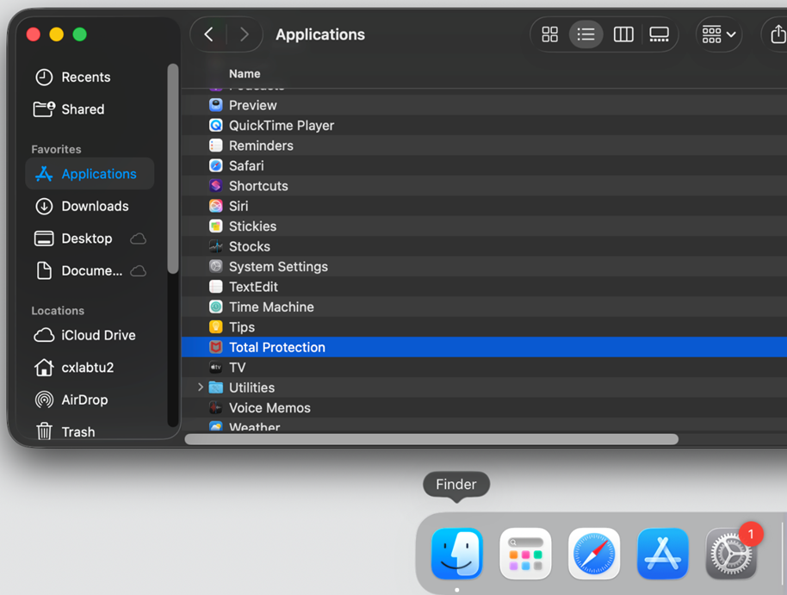Viewport: 787px width, 595px height.
Task: Click the Shortcuts app icon
Action: [216, 186]
